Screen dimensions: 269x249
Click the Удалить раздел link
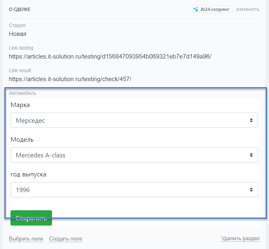pyautogui.click(x=240, y=239)
